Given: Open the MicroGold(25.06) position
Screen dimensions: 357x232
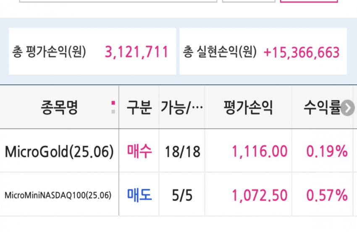Looking at the screenshot, I should click(x=59, y=151).
